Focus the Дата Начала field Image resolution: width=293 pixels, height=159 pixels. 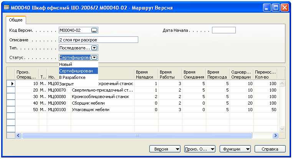(x=223, y=30)
